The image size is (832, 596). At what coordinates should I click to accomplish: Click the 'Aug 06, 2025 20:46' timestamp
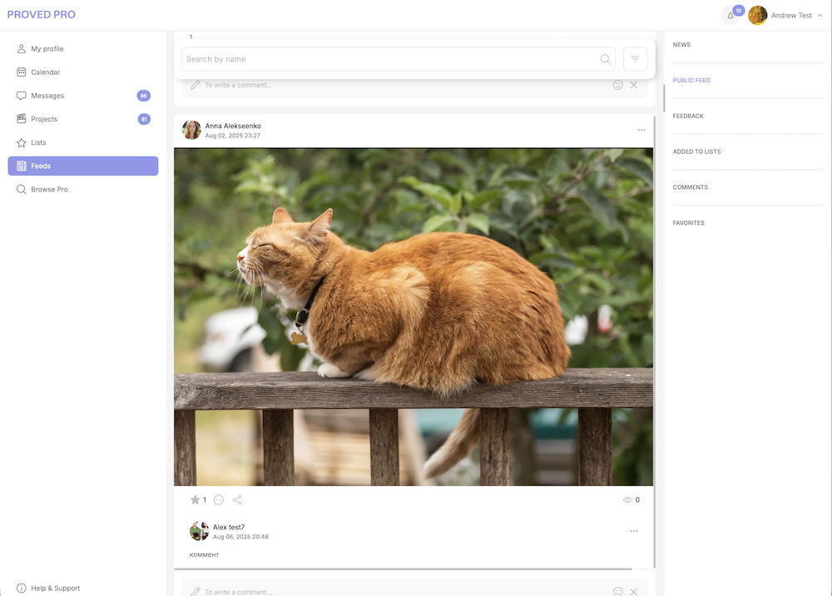pos(240,537)
